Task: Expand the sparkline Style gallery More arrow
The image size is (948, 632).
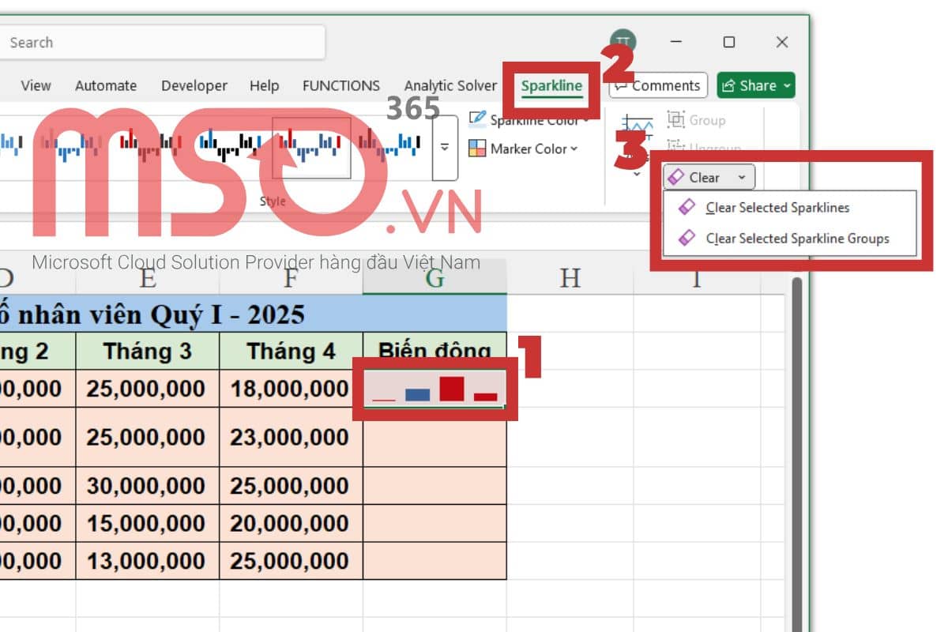Action: click(x=445, y=147)
